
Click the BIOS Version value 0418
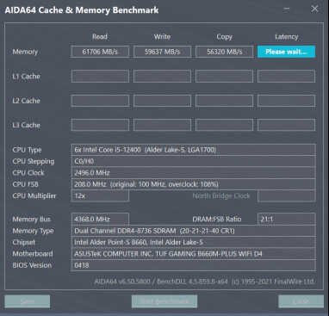(x=193, y=265)
